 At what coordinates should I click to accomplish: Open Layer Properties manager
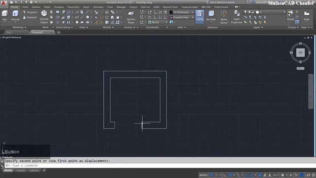click(x=237, y=17)
